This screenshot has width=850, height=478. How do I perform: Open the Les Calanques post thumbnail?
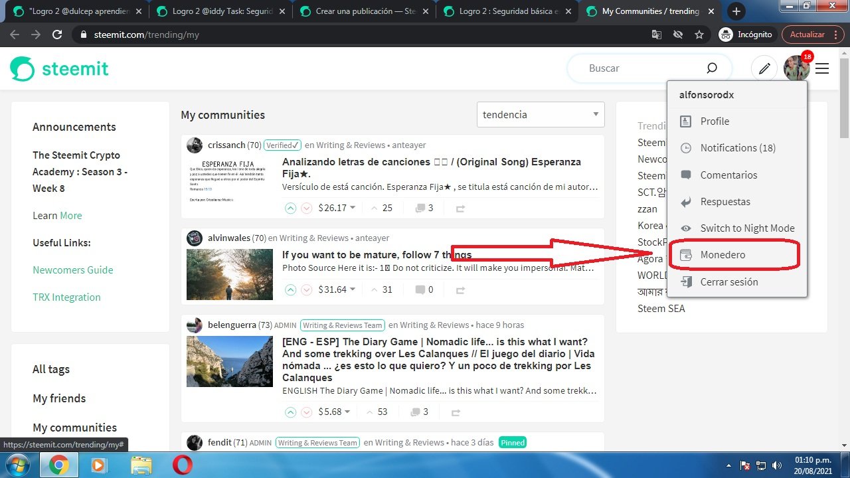tap(229, 361)
